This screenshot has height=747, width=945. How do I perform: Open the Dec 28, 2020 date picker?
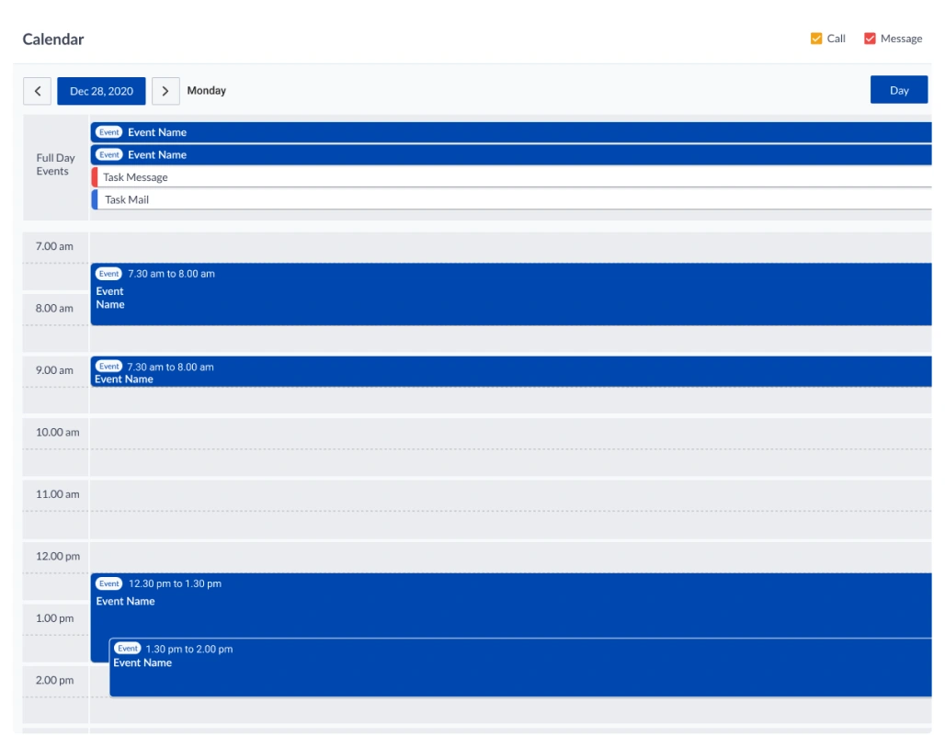click(x=101, y=91)
